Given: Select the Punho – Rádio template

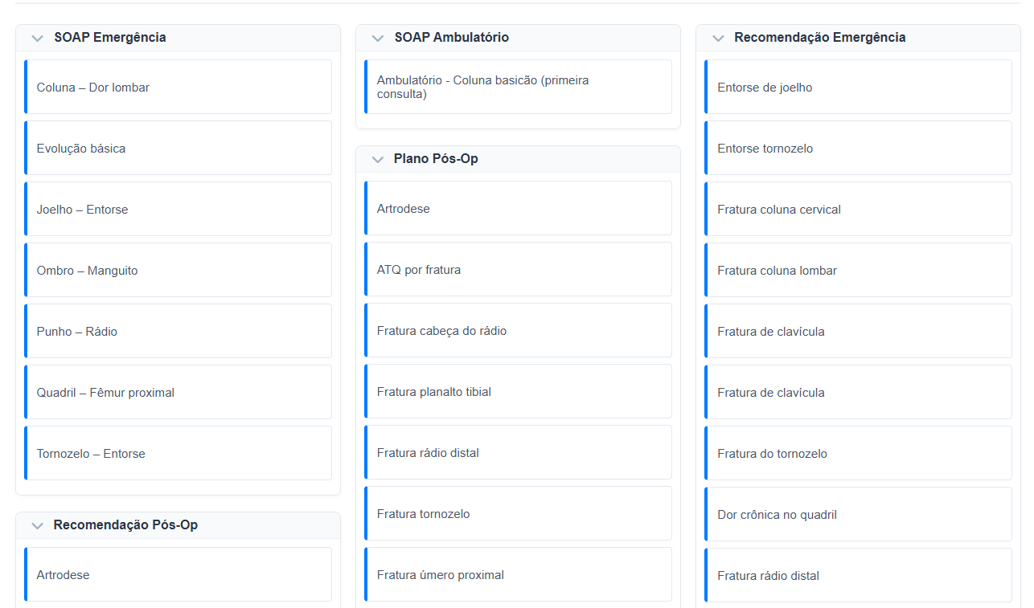Looking at the screenshot, I should pyautogui.click(x=178, y=332).
